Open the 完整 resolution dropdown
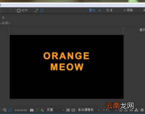The image size is (145, 114). (x=55, y=110)
